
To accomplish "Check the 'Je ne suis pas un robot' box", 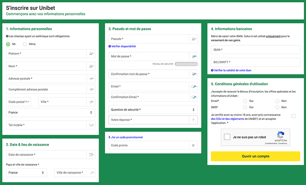I will (x=227, y=137).
